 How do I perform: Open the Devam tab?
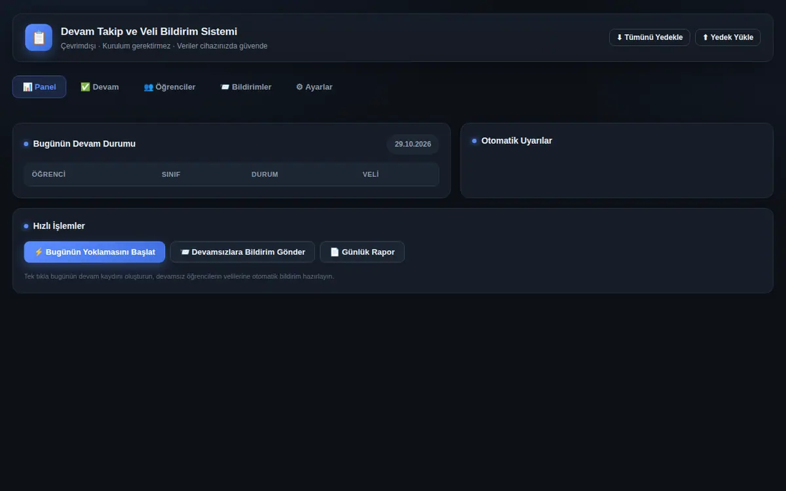(100, 87)
